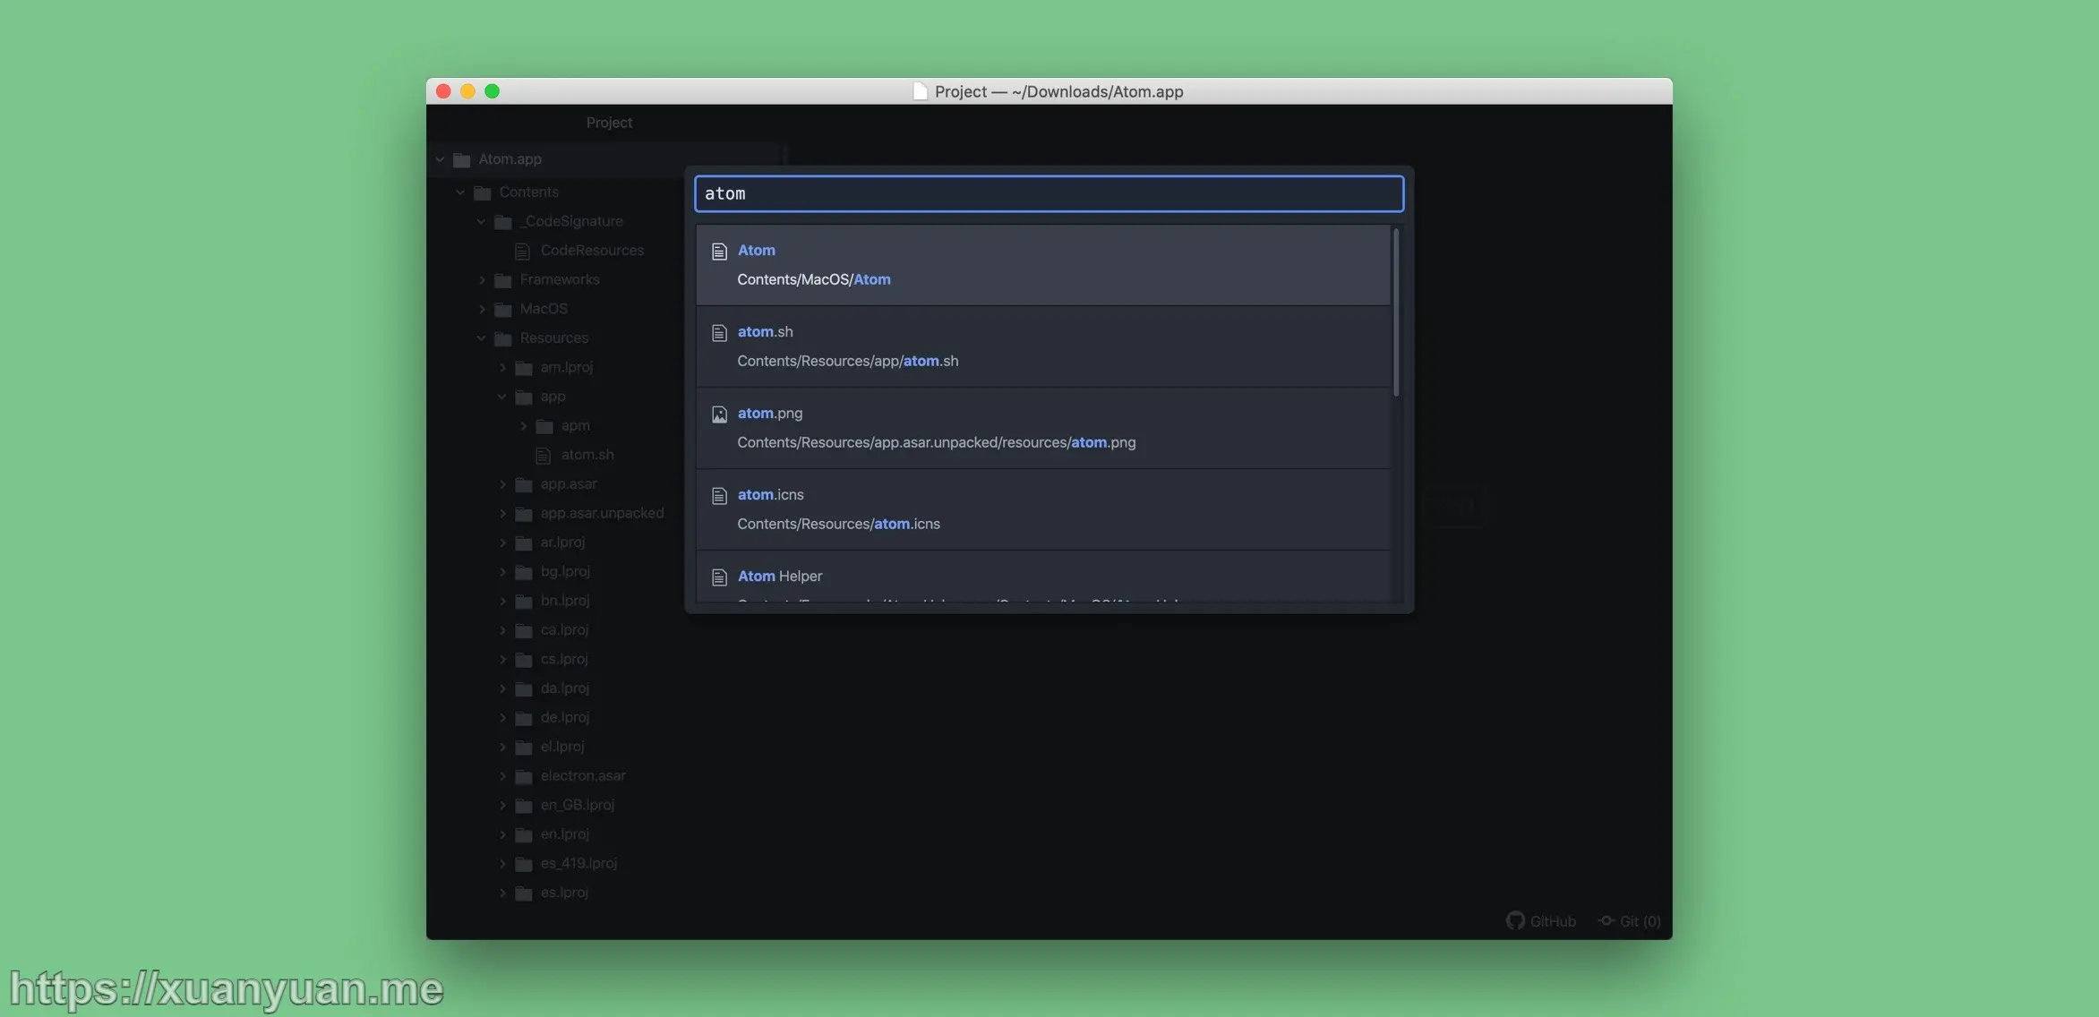This screenshot has width=2099, height=1017.
Task: Expand the am.lproj folder chevron
Action: pyautogui.click(x=502, y=368)
